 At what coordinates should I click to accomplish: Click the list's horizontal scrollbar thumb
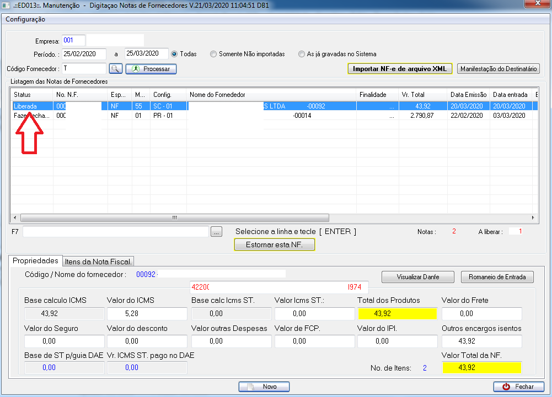174,217
